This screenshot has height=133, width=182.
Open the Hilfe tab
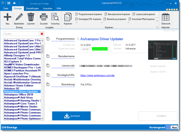click(x=59, y=8)
